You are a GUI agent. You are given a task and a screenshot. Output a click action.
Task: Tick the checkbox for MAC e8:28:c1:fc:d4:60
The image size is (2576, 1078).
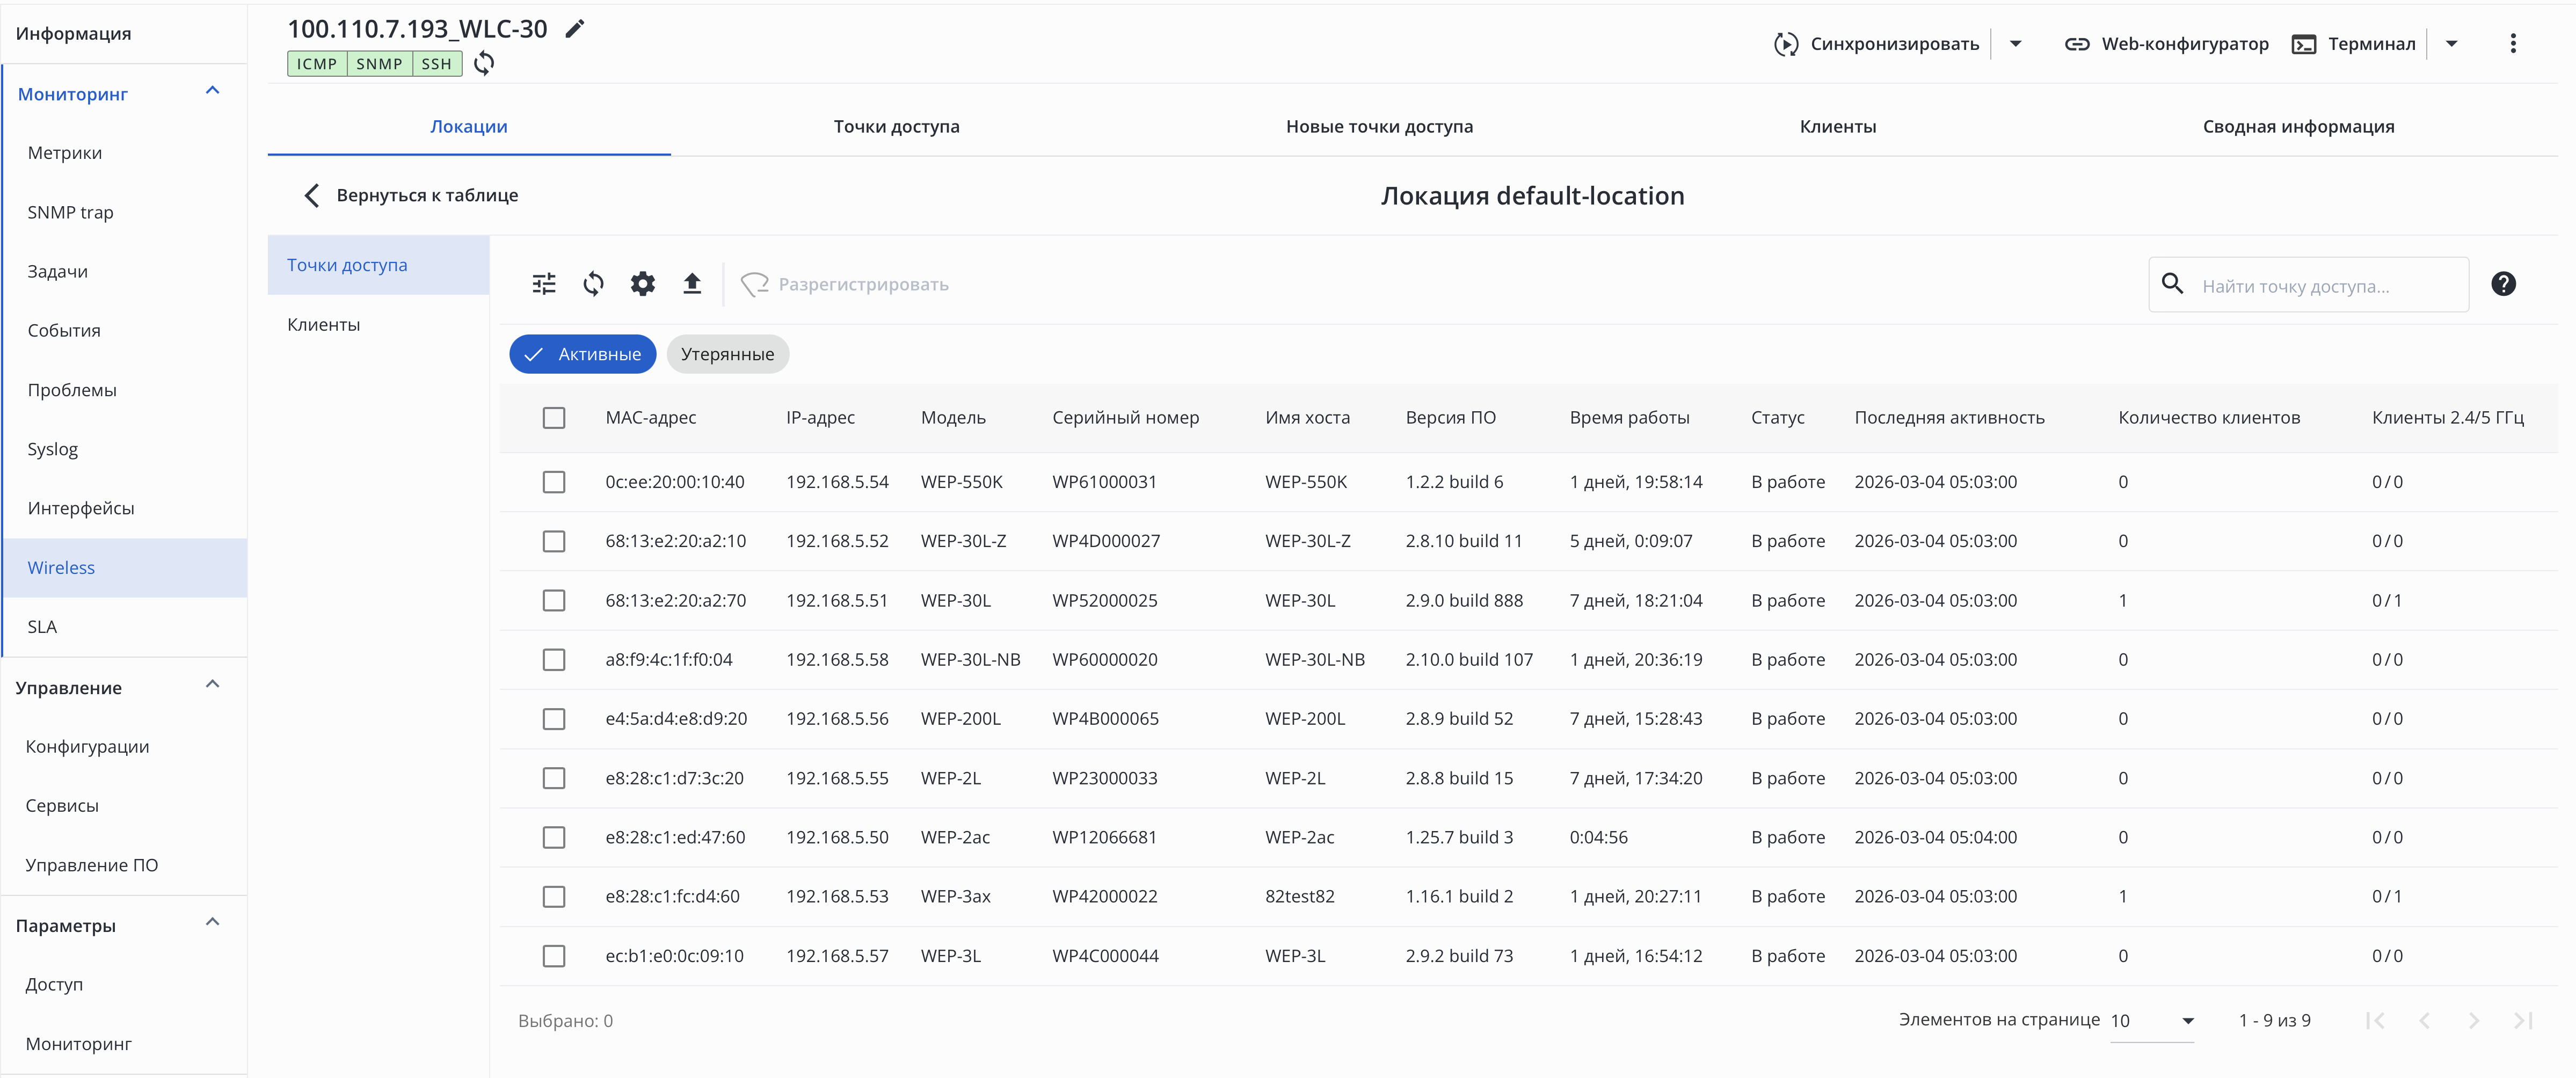pos(554,897)
